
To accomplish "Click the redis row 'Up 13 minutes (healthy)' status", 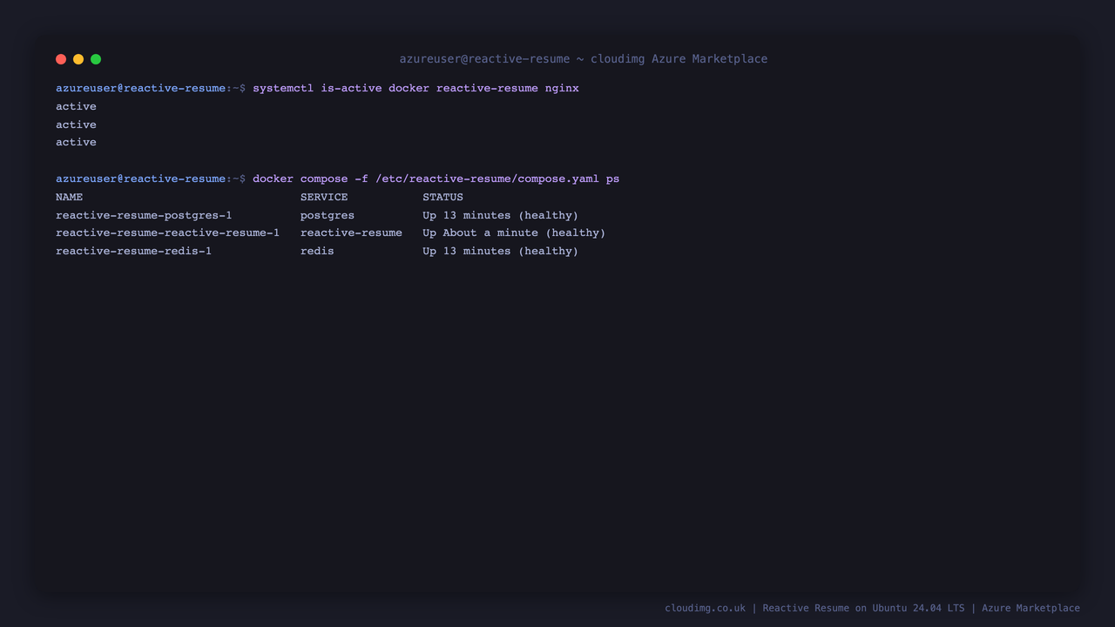I will pos(500,251).
